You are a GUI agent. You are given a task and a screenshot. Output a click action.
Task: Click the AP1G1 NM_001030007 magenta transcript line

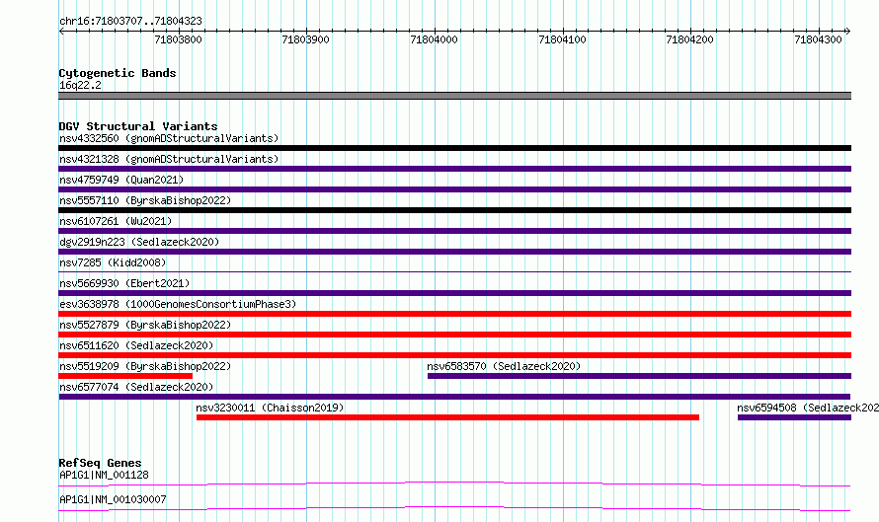[x=454, y=508]
